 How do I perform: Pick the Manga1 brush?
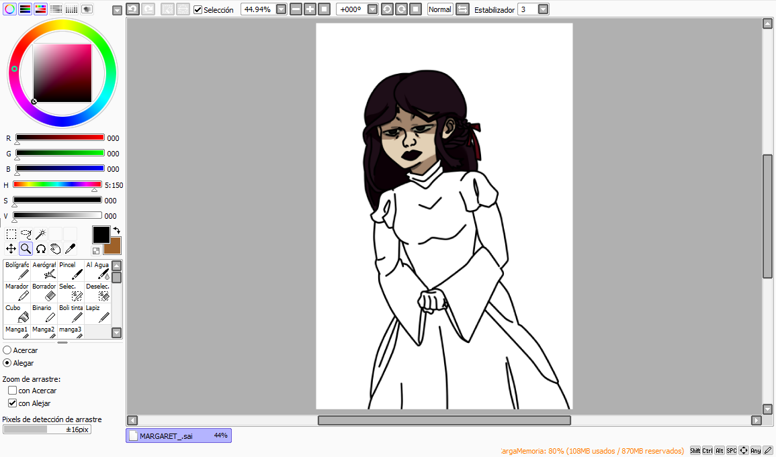[17, 332]
